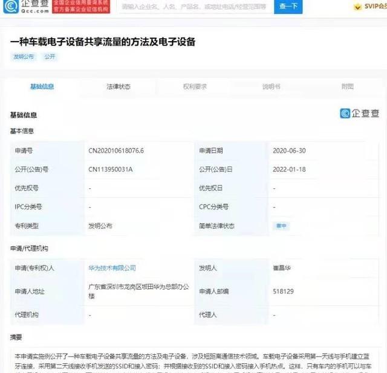387x373 pixels.
Task: Select application date 2020-06-30
Action: (289, 150)
